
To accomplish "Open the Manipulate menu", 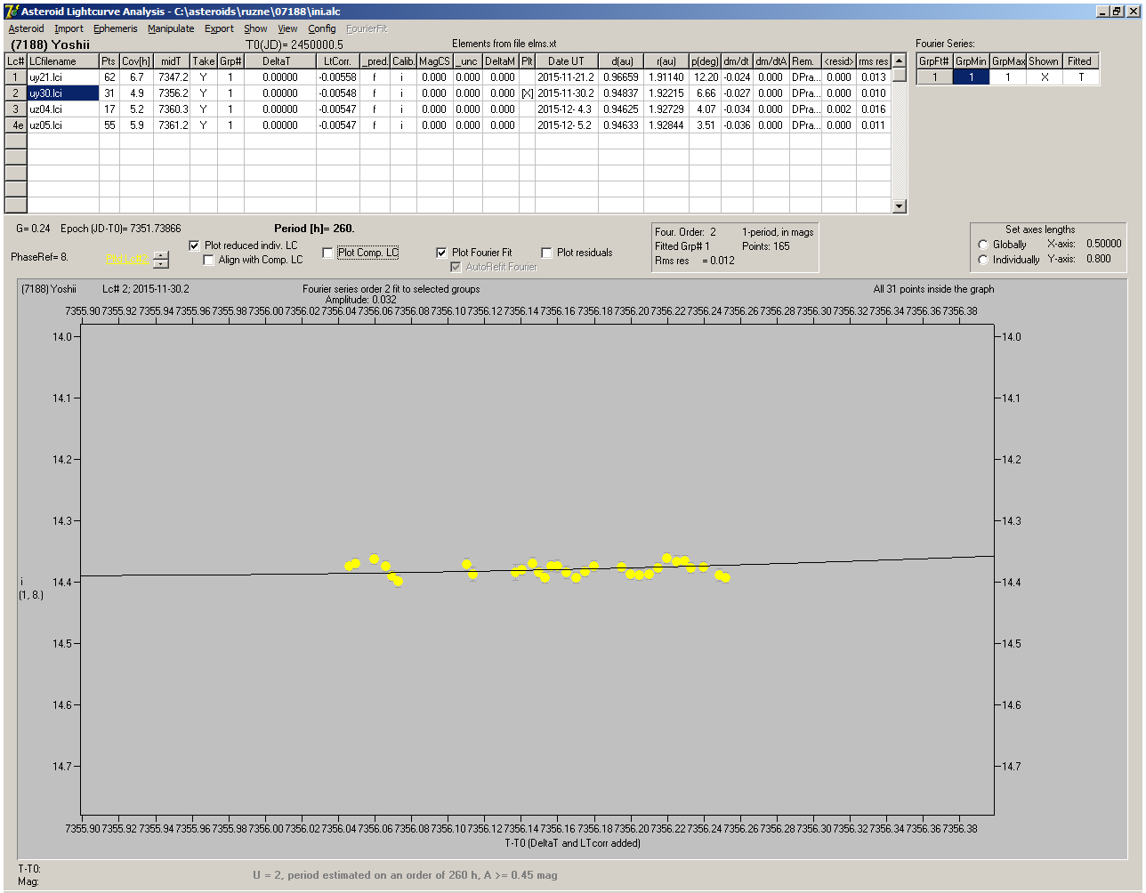I will pos(171,28).
